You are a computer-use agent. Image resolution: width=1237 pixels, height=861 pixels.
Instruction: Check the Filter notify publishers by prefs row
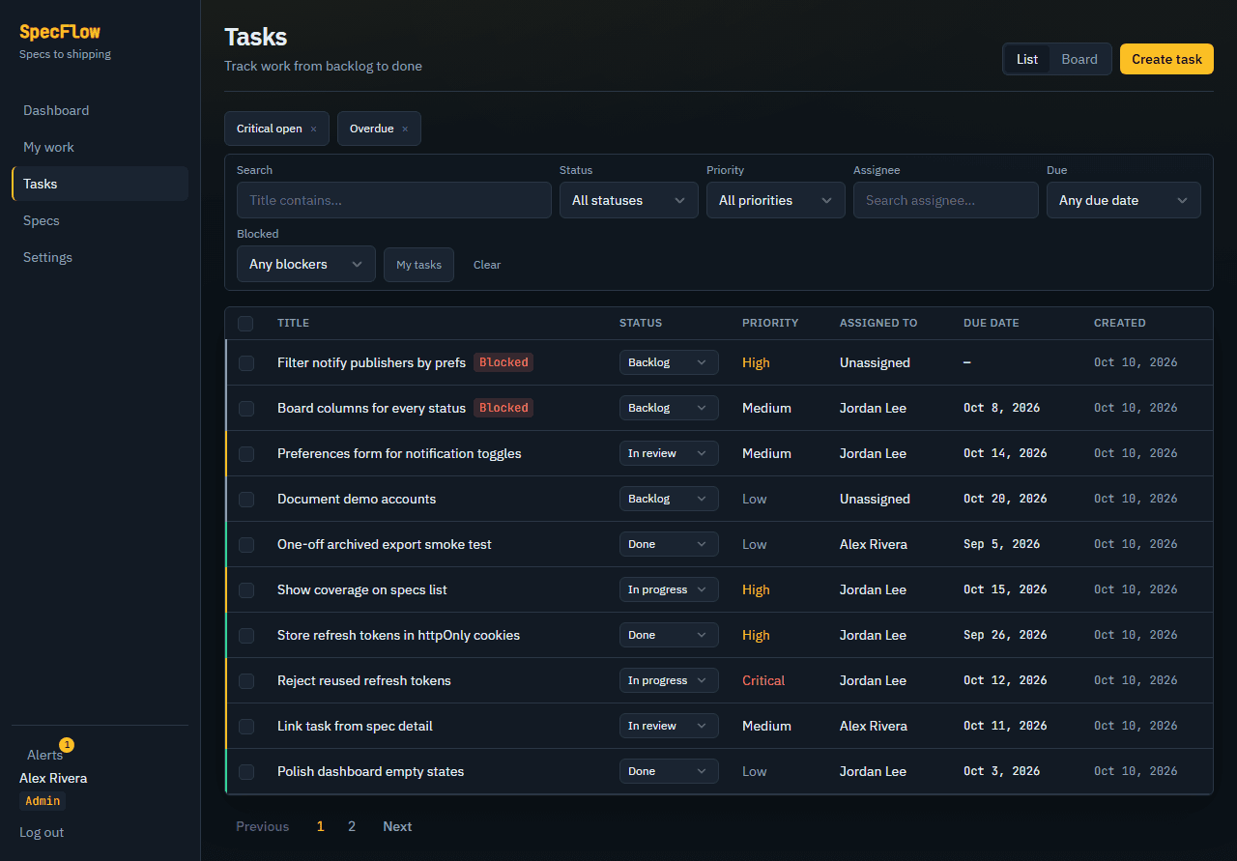[x=246, y=363]
